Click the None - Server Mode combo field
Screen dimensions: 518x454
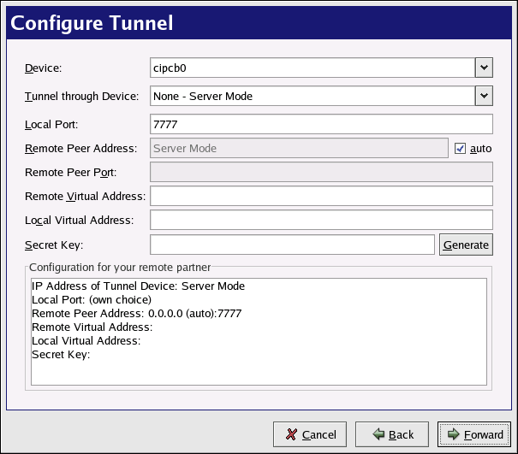click(x=312, y=95)
